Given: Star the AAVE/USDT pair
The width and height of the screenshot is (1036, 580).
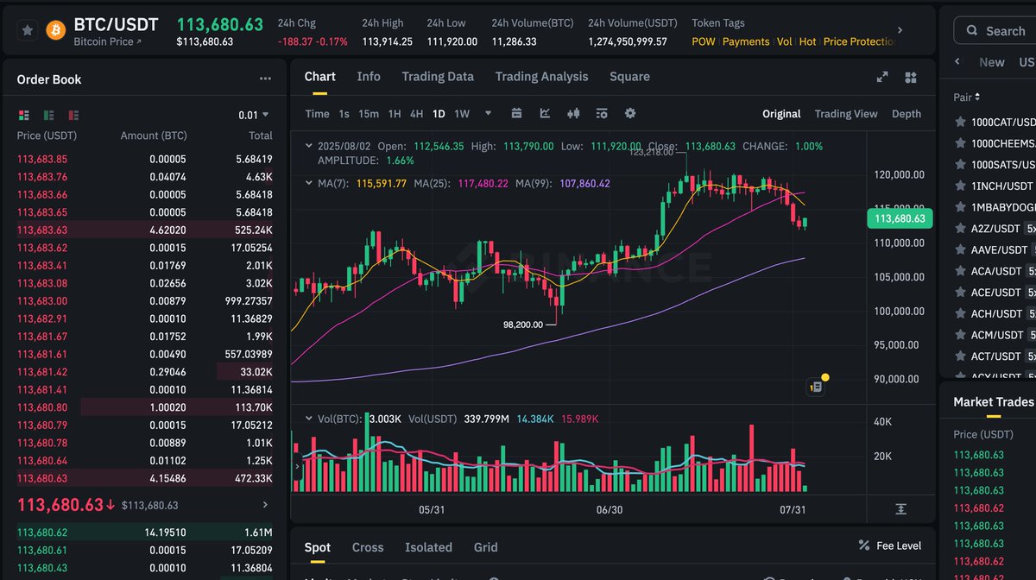Looking at the screenshot, I should coord(959,249).
